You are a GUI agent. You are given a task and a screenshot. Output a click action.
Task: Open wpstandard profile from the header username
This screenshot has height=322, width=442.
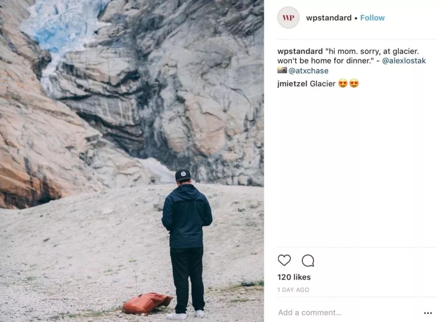point(329,18)
